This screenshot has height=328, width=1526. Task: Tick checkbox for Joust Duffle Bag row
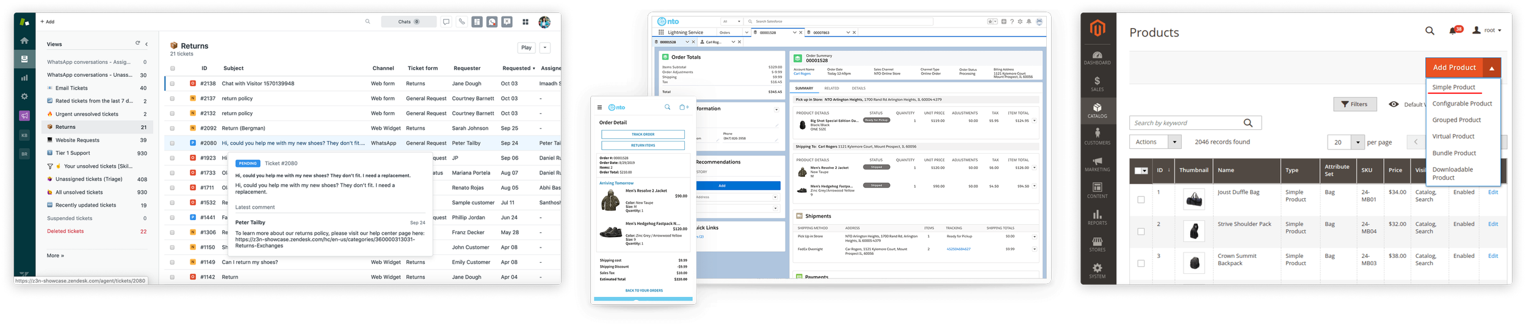(1141, 199)
